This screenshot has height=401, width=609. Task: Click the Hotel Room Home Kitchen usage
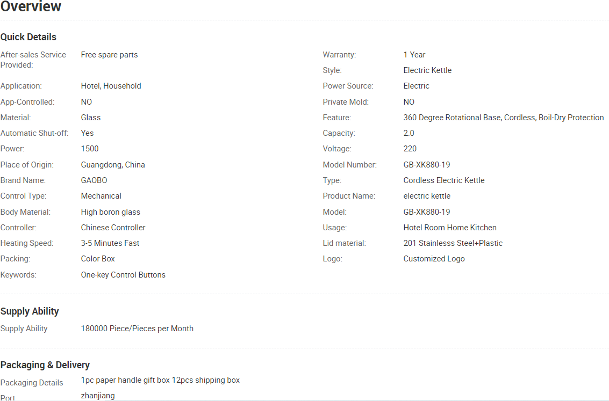tap(450, 228)
